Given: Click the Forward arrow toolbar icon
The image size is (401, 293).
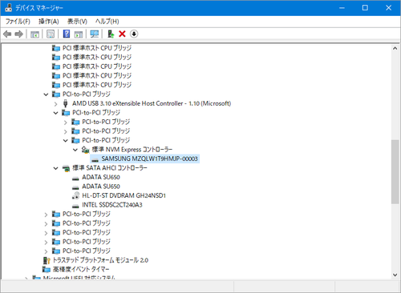Looking at the screenshot, I should [18, 34].
